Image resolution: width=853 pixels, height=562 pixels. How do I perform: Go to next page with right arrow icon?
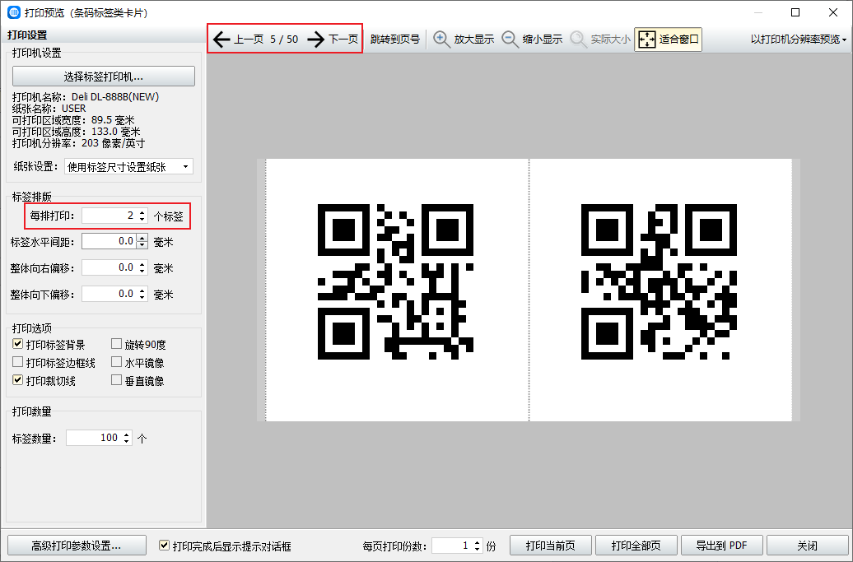(316, 39)
